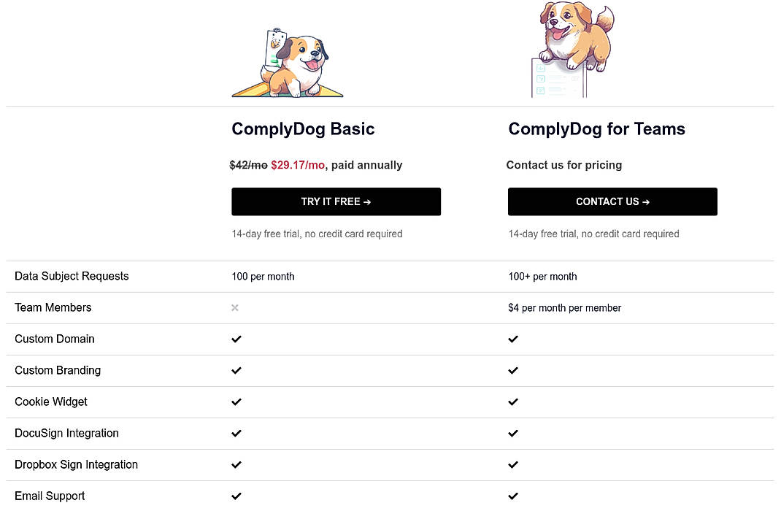Select the Data Subject Requests row label
The height and width of the screenshot is (511, 781).
pyautogui.click(x=72, y=276)
